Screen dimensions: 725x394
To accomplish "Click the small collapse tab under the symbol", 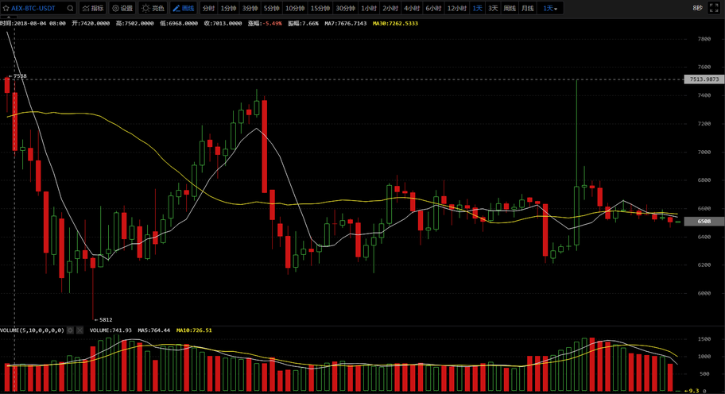I will 8,17.
